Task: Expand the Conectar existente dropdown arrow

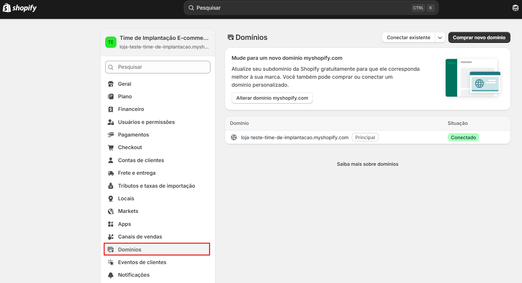Action: coord(440,38)
